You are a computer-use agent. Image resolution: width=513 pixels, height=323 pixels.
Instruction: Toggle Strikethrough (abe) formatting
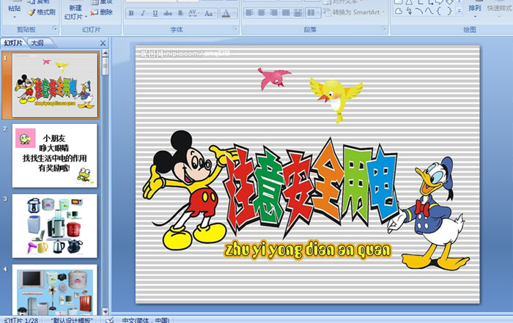(168, 13)
